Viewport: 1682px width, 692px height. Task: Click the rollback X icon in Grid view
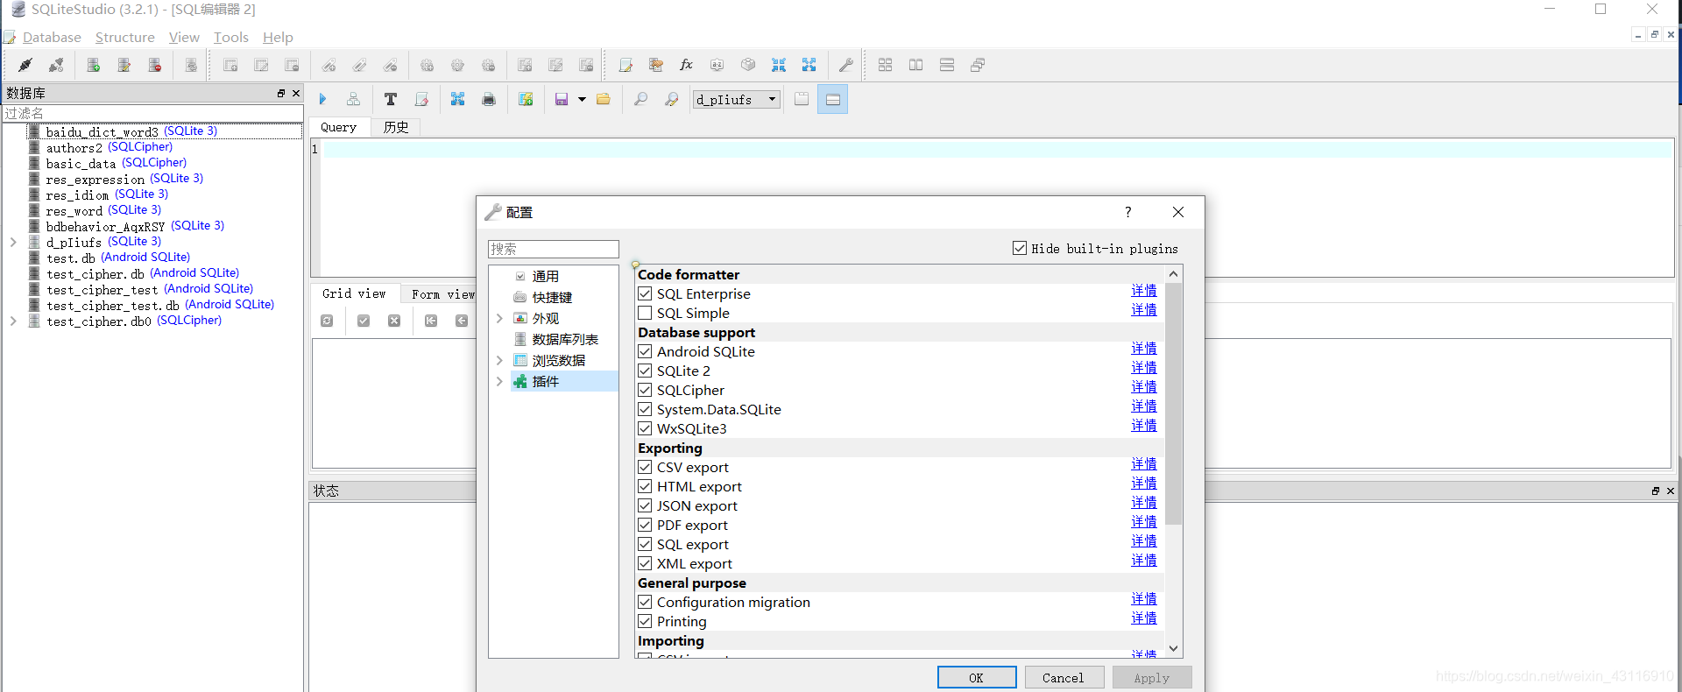tap(394, 321)
